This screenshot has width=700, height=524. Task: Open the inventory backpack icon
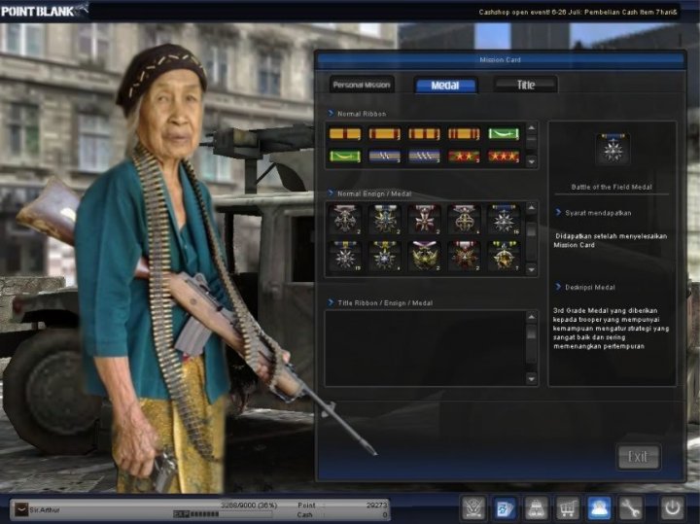tap(536, 507)
